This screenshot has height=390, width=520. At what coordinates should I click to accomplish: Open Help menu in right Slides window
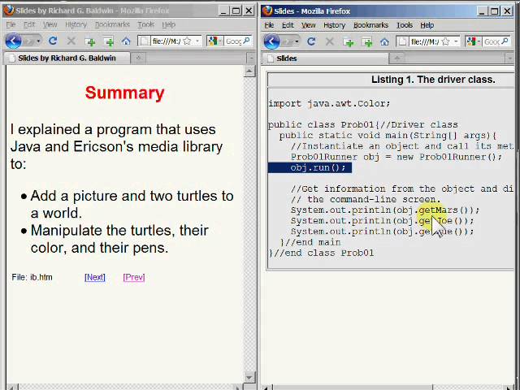click(427, 25)
